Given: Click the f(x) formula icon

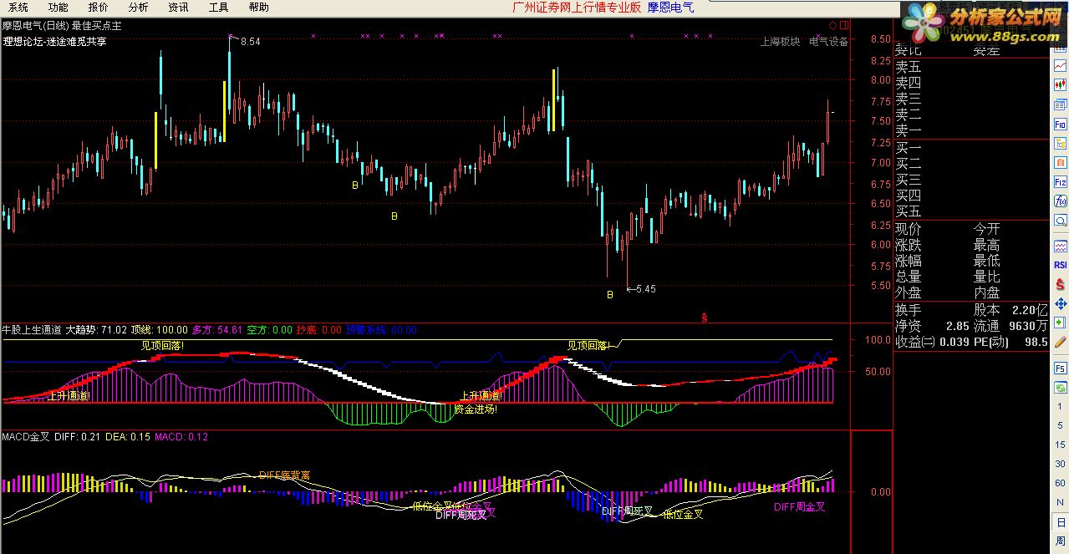Looking at the screenshot, I should [1060, 201].
